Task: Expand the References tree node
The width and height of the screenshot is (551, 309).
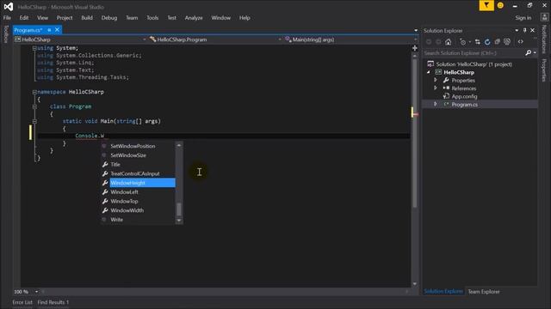Action: pos(436,88)
